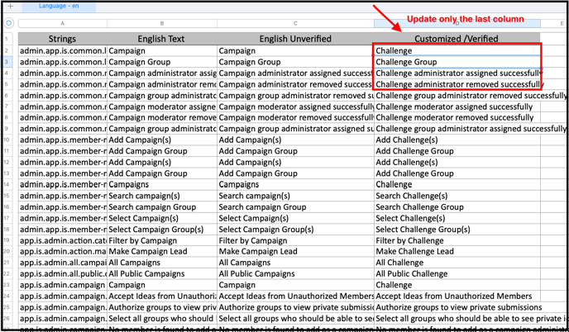The width and height of the screenshot is (569, 332).
Task: Select the "Challenge" cell in row 2
Action: 457,50
